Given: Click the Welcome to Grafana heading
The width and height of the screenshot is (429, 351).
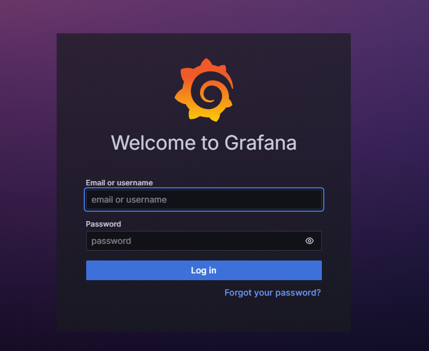Looking at the screenshot, I should [x=204, y=143].
